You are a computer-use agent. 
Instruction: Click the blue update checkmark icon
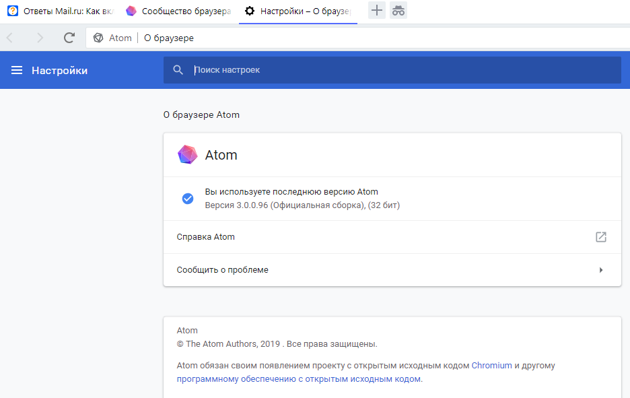[188, 199]
